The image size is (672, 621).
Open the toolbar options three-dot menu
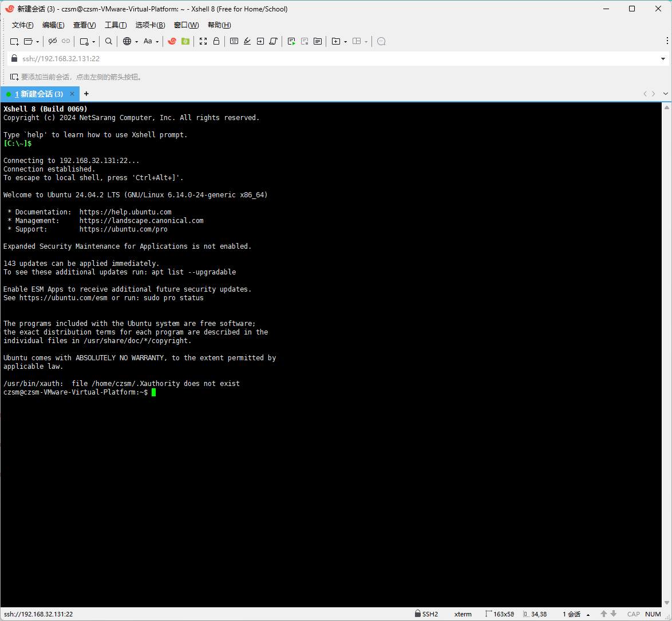click(x=667, y=41)
